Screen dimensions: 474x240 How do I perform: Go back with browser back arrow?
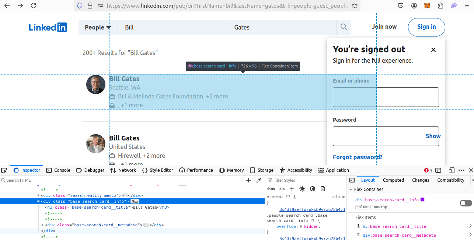(7, 6)
